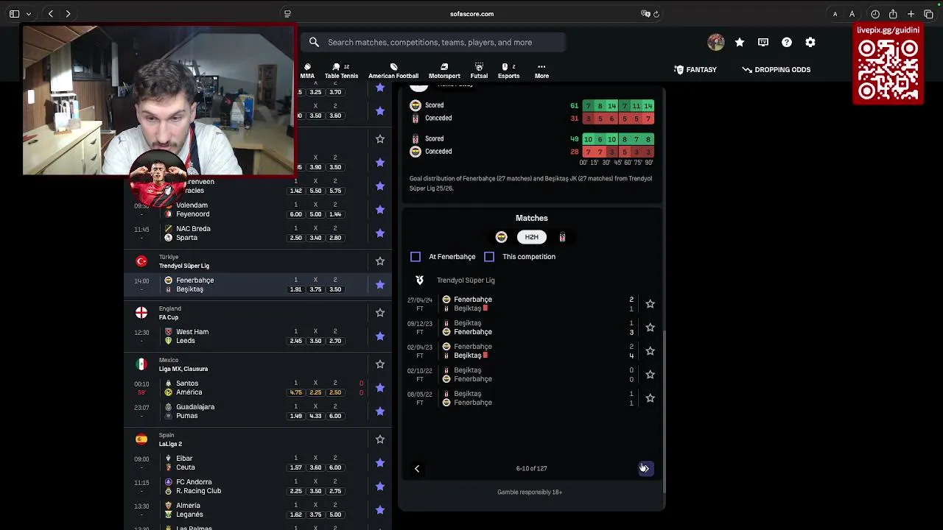Unfavourite Eibar vs Ceuta star

(x=380, y=463)
